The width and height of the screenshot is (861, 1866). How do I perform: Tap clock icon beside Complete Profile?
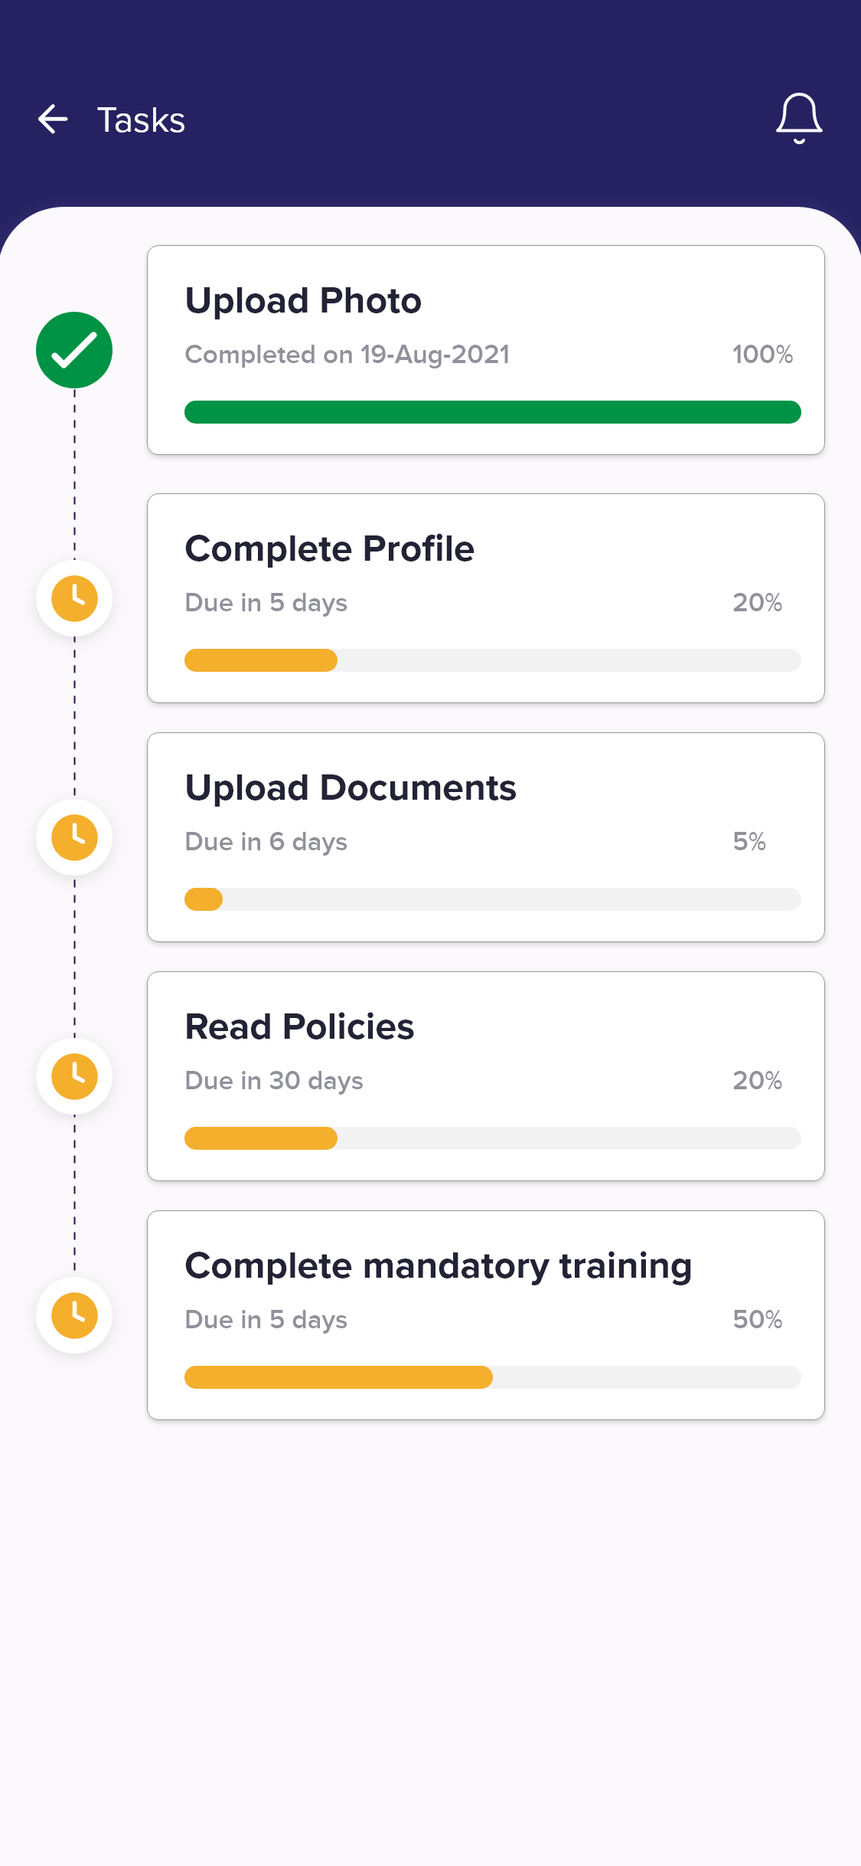pyautogui.click(x=74, y=598)
